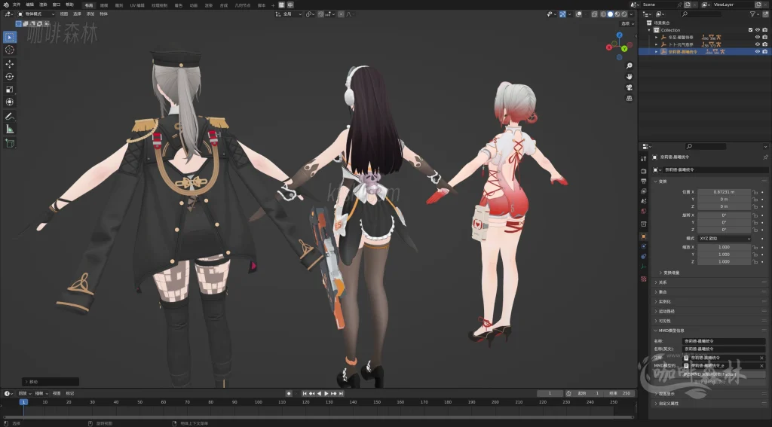Hide the Collection with its eye icon

pyautogui.click(x=758, y=30)
